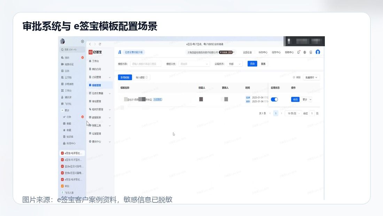The width and height of the screenshot is (383, 216).
Task: Click the info icon beside 导入模板
Action: point(147,77)
